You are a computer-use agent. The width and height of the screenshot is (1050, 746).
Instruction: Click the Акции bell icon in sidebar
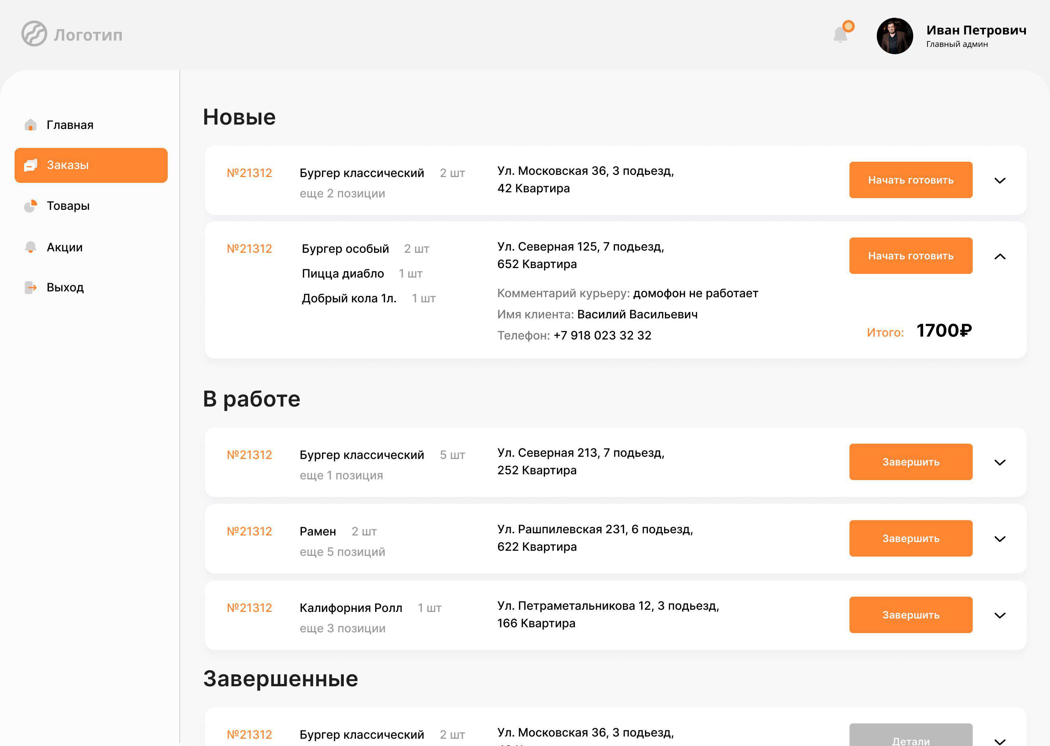pyautogui.click(x=30, y=247)
